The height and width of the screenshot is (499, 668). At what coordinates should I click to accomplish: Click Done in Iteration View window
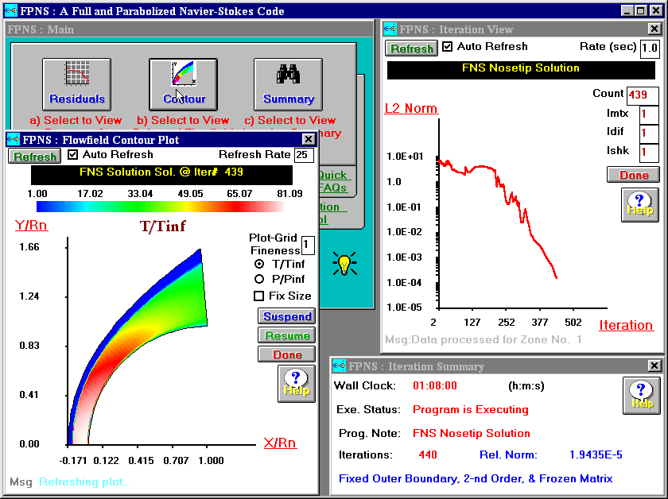pyautogui.click(x=633, y=175)
